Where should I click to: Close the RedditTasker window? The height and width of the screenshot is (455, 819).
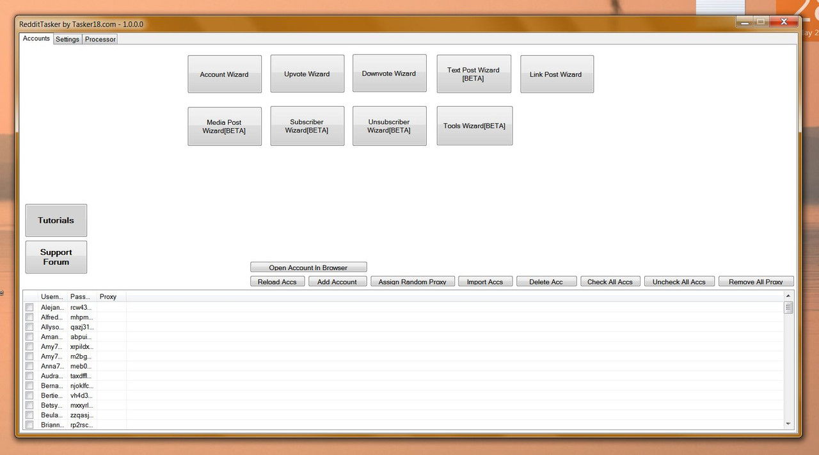point(783,22)
